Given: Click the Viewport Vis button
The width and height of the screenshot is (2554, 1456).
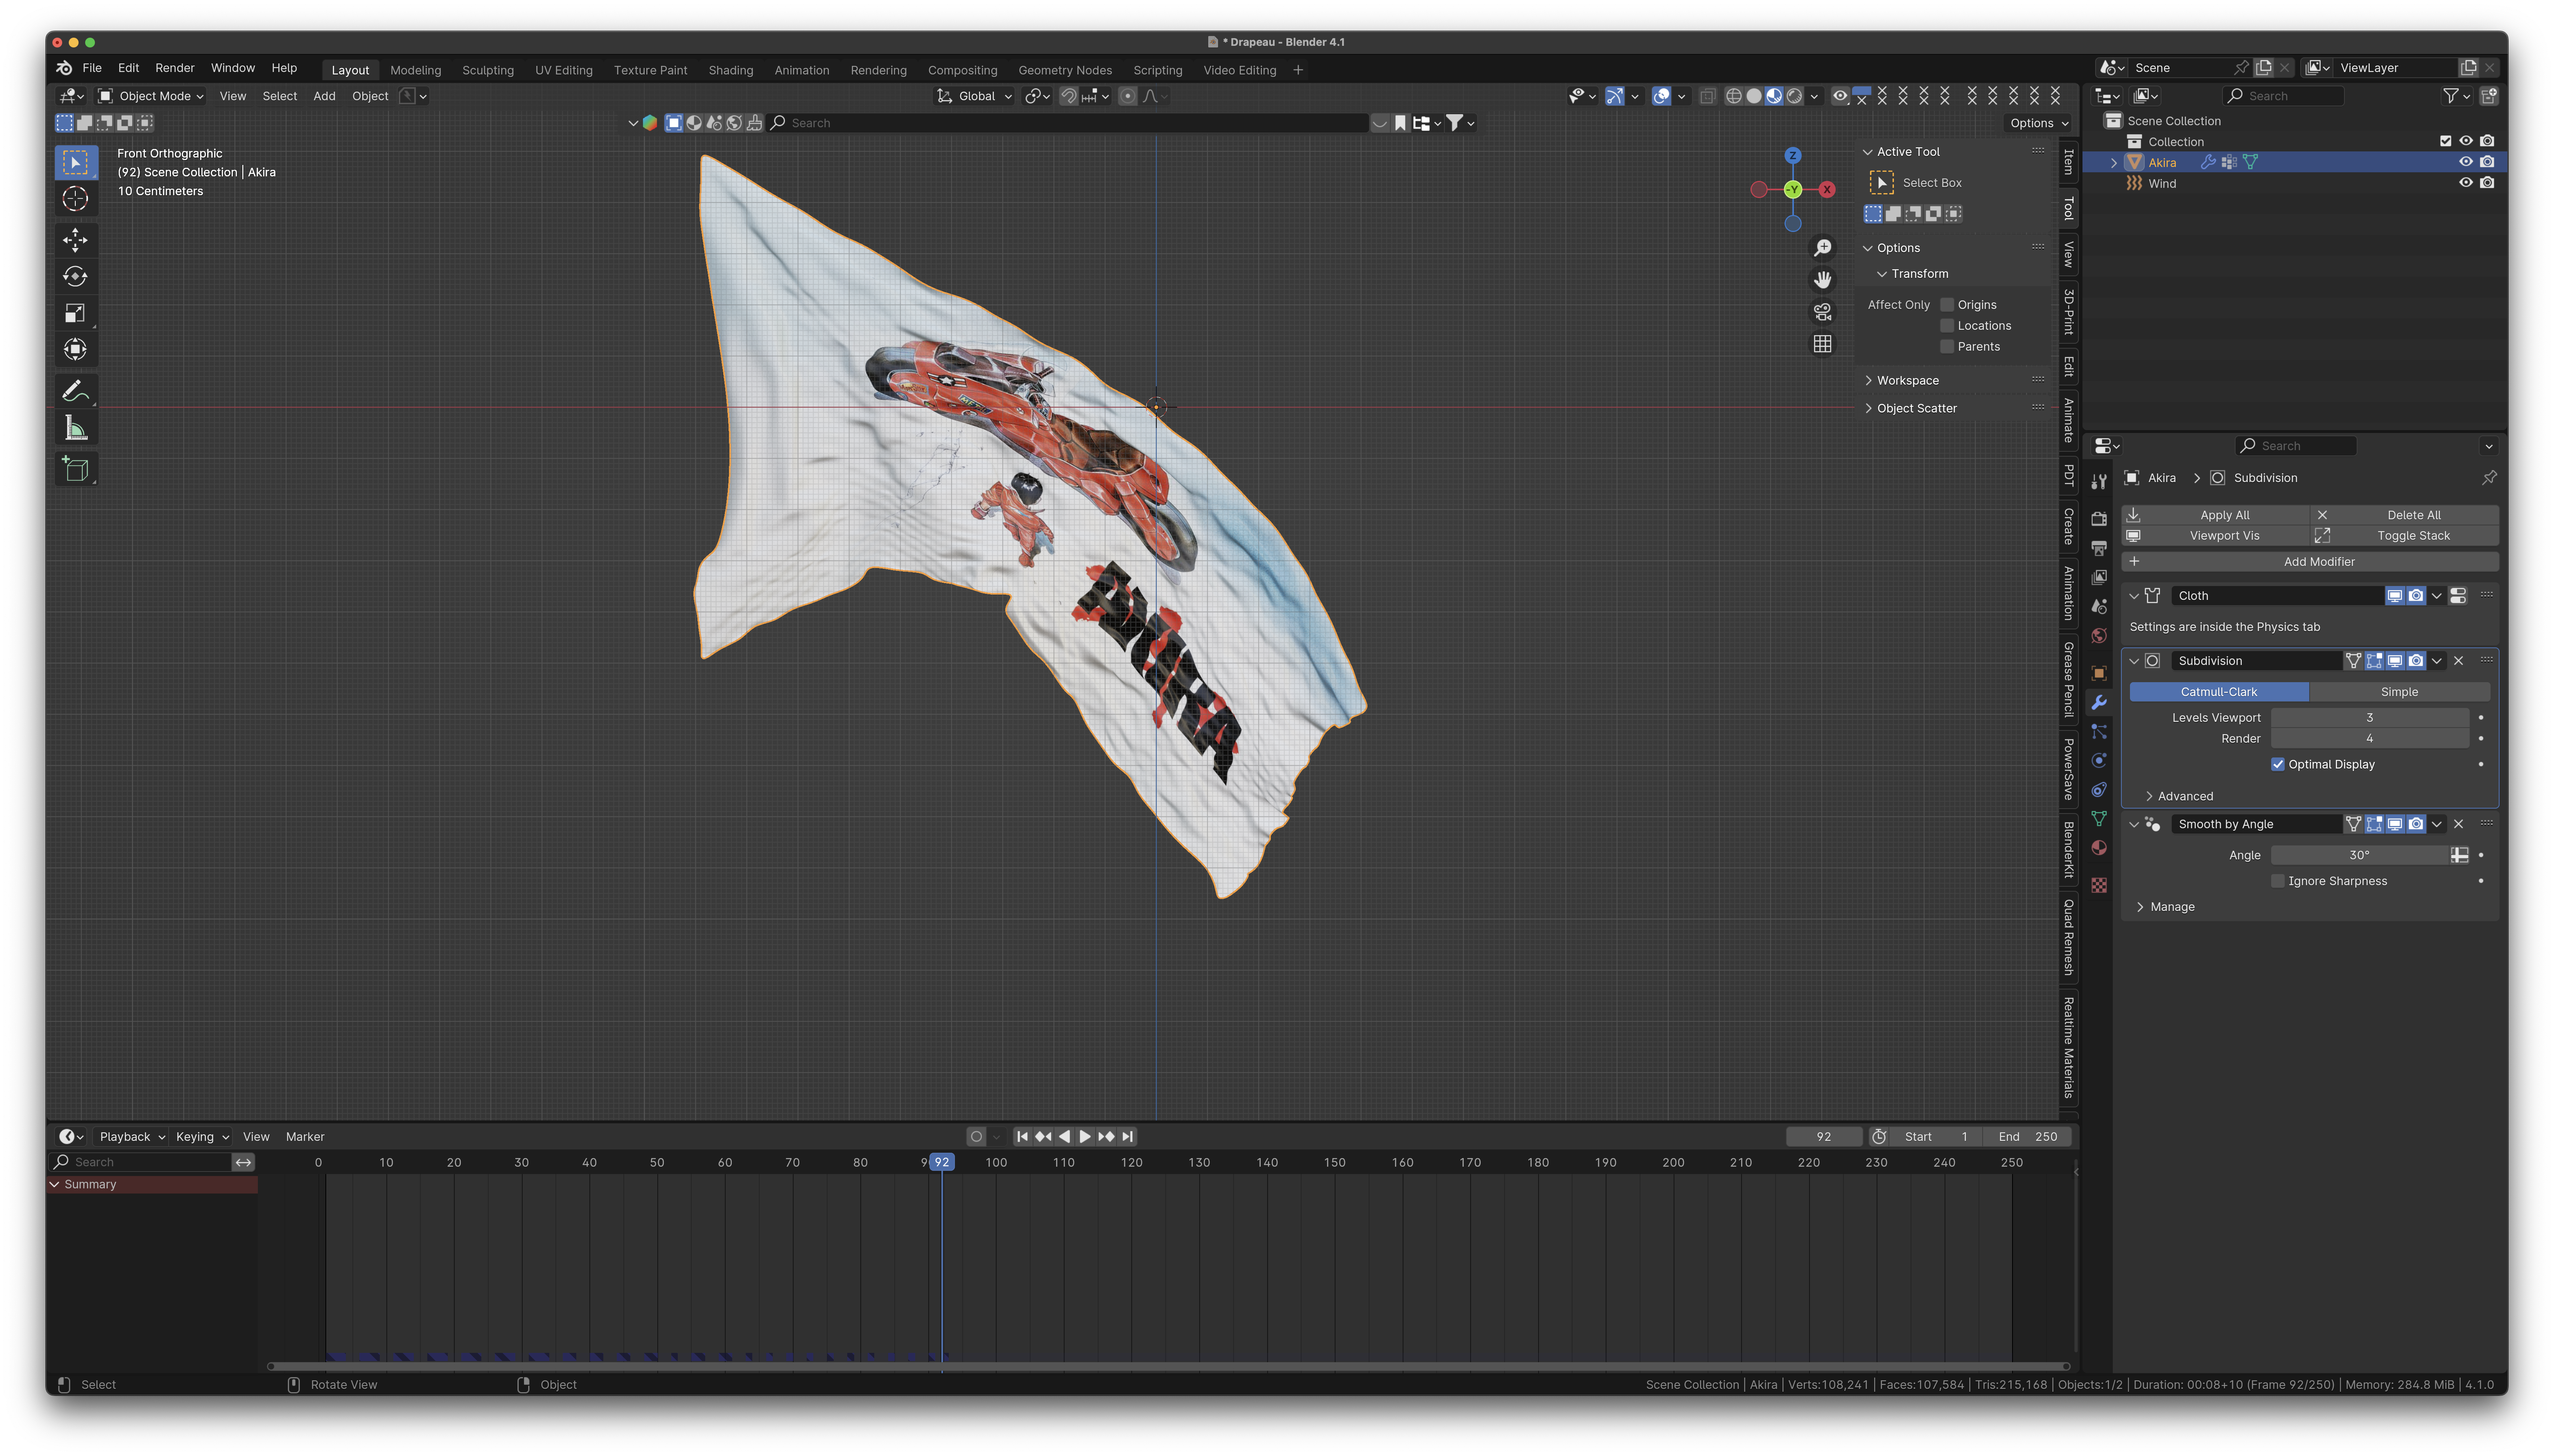Looking at the screenshot, I should (2215, 536).
